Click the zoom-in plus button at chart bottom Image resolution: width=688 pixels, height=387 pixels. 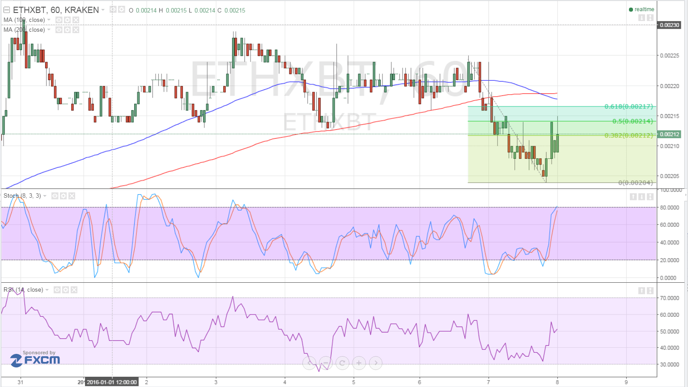pyautogui.click(x=358, y=363)
